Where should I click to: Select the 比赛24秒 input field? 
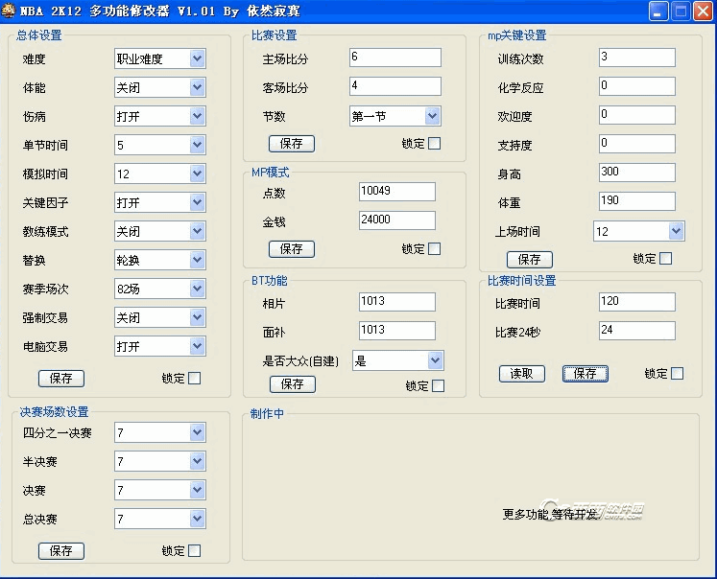[637, 331]
